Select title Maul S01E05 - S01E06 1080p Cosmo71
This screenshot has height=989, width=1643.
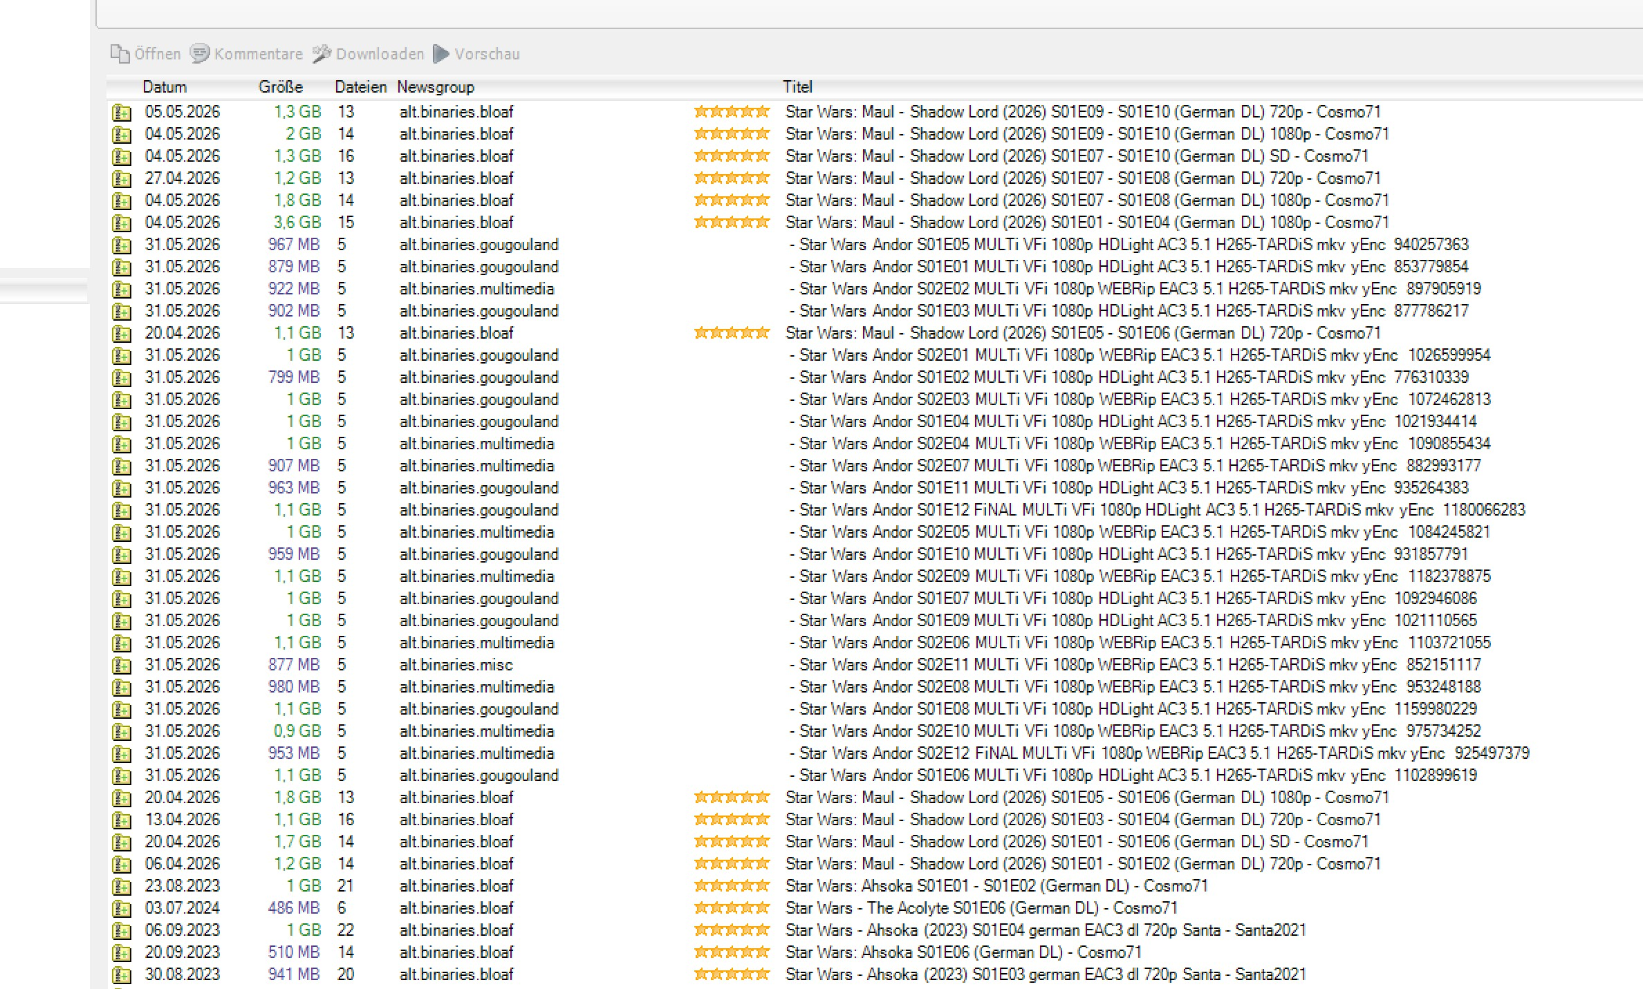[1088, 798]
